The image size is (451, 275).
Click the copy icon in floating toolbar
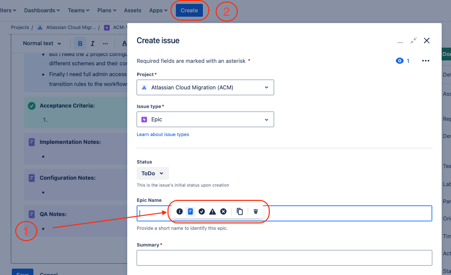(x=240, y=212)
